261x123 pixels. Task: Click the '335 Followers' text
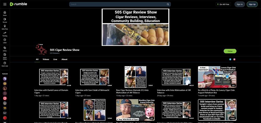(55, 53)
